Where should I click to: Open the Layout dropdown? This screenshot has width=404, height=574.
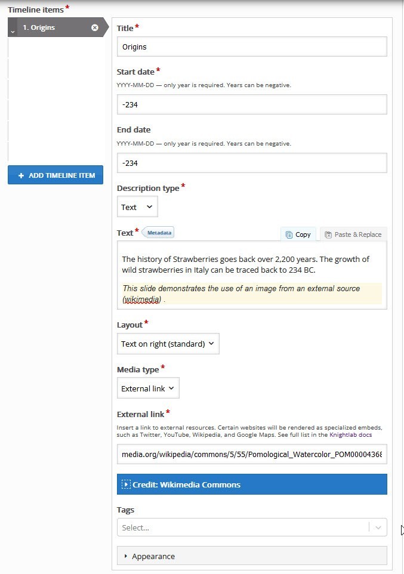click(x=168, y=344)
